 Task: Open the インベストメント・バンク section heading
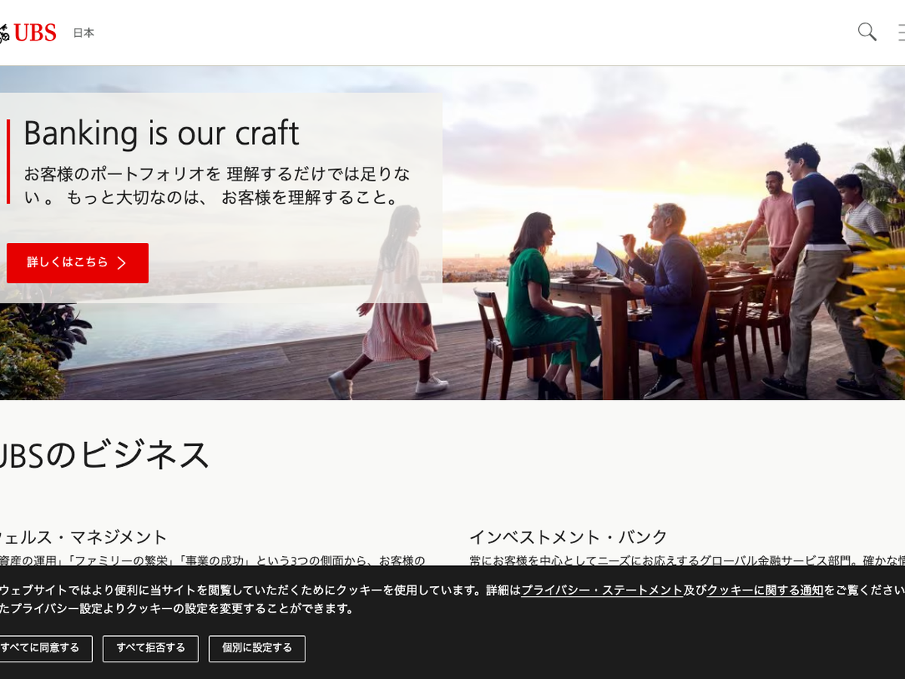[568, 537]
